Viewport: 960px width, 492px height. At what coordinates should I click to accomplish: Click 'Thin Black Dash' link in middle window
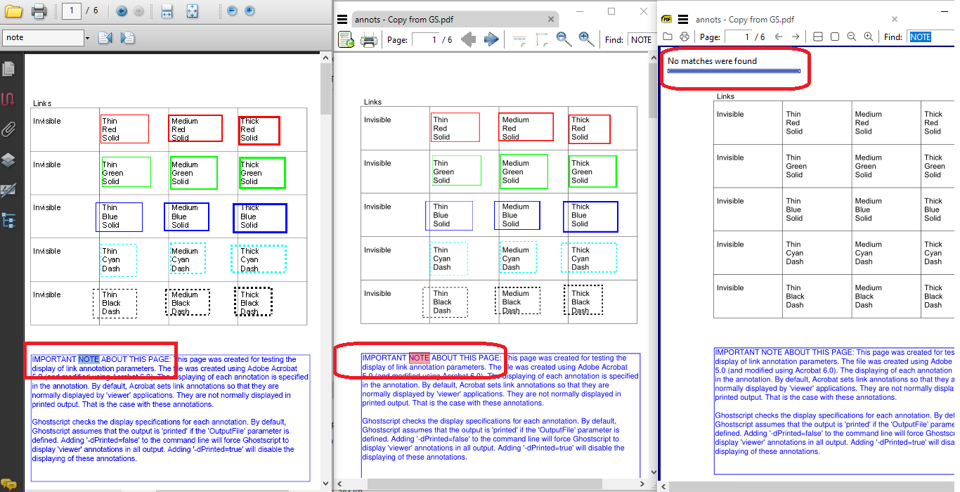[445, 302]
